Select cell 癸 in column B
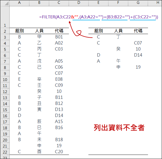This screenshot has height=159, width=162. 39,91
